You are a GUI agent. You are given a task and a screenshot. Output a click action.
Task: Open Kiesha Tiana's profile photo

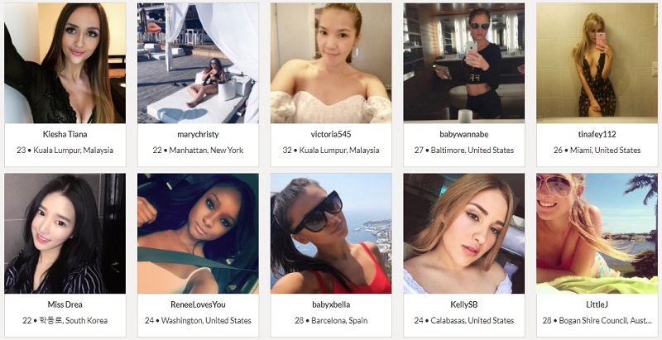(x=65, y=63)
